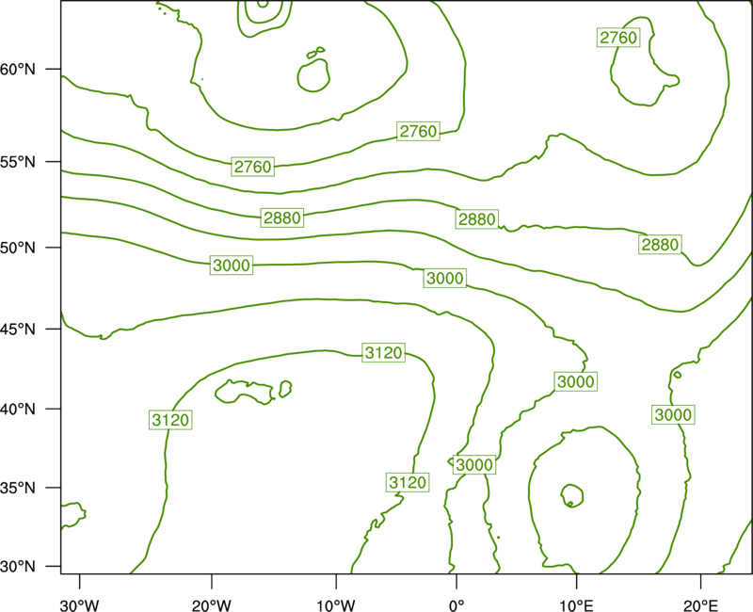
Task: Select the 3120 contour label closest to 40°N tick
Action: tap(170, 420)
